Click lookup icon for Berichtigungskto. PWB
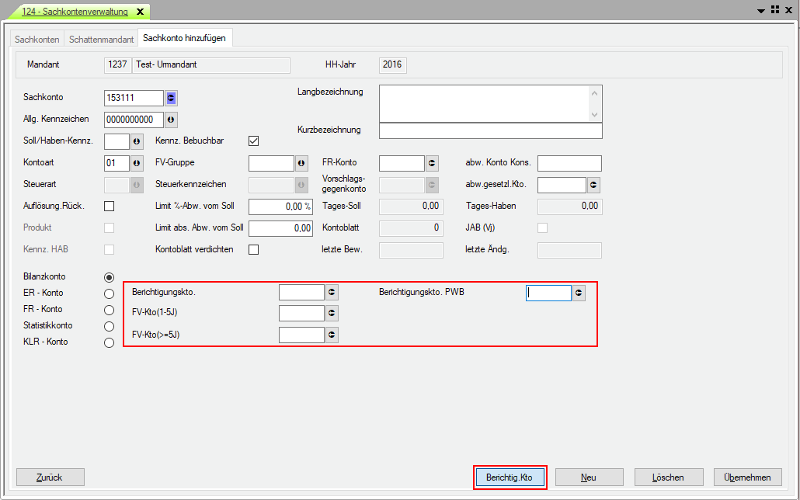800x500 pixels. pyautogui.click(x=579, y=293)
